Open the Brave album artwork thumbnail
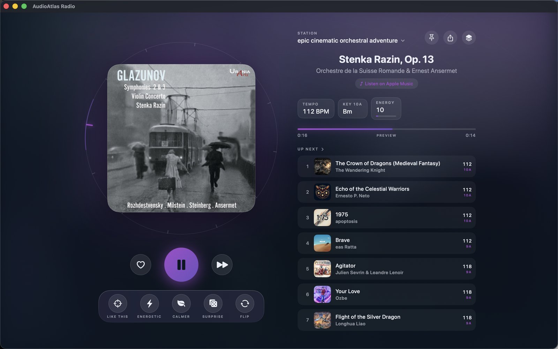558x349 pixels. pyautogui.click(x=322, y=243)
